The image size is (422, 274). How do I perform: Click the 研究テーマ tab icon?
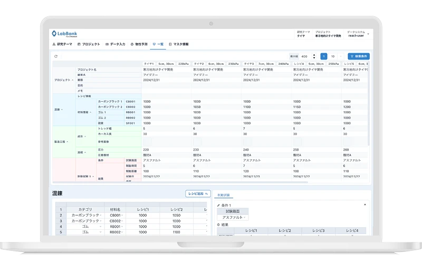(53, 44)
